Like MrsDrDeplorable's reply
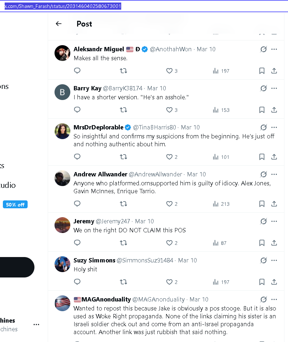This screenshot has width=288, height=342. click(169, 157)
